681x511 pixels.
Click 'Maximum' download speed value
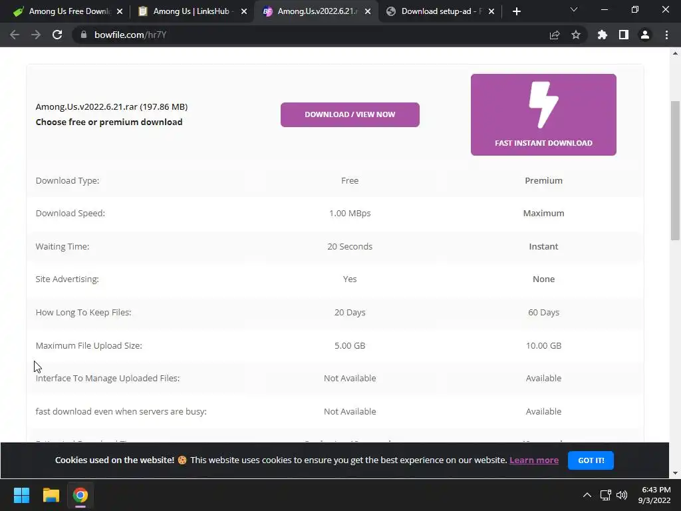pyautogui.click(x=543, y=214)
